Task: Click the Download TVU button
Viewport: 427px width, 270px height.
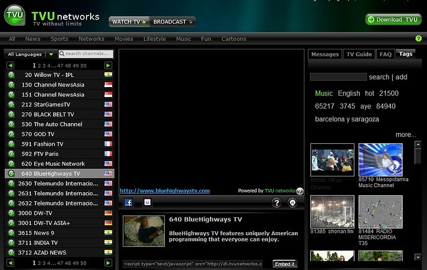Action: (393, 20)
